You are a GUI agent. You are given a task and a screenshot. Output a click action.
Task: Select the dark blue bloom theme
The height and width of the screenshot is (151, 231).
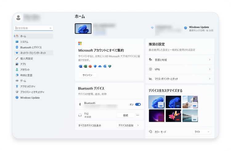[x=173, y=102]
